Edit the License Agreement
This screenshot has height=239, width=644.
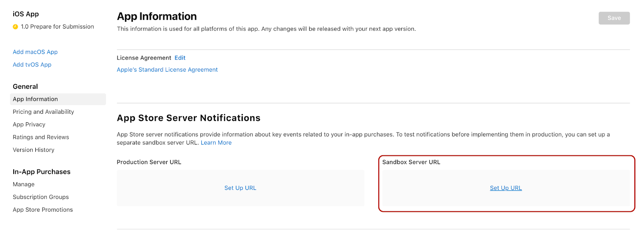pyautogui.click(x=180, y=58)
